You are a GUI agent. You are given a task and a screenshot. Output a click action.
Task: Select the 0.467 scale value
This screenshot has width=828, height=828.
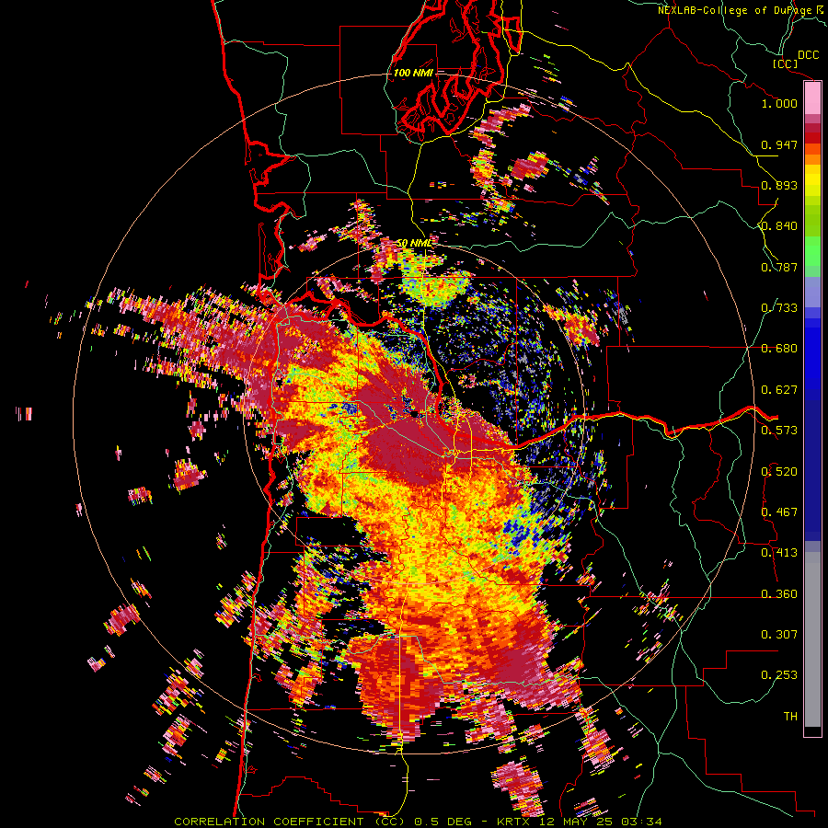point(779,512)
